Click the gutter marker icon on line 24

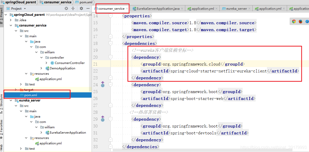(x=103, y=84)
